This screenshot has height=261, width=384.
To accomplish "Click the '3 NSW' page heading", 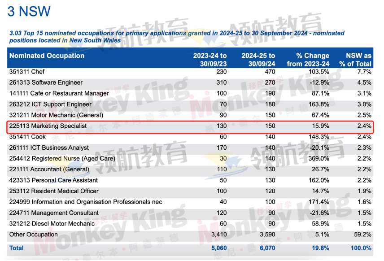I will (29, 11).
